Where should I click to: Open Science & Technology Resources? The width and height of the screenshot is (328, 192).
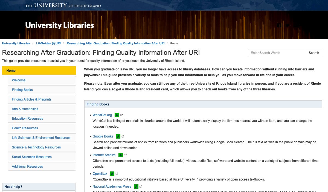pyautogui.click(x=42, y=147)
